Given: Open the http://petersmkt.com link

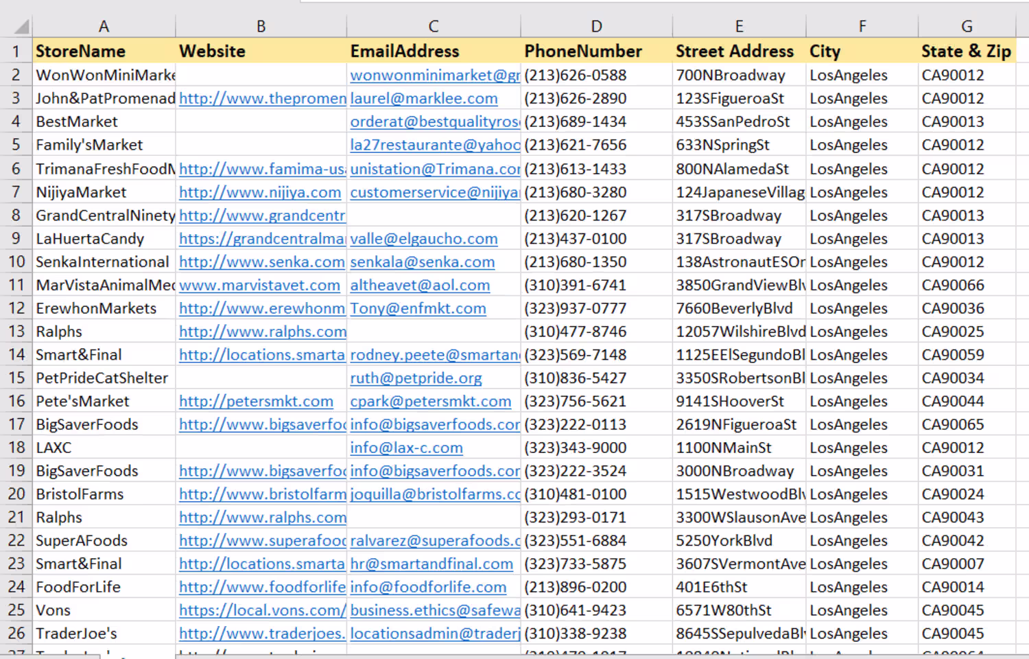Looking at the screenshot, I should 256,402.
